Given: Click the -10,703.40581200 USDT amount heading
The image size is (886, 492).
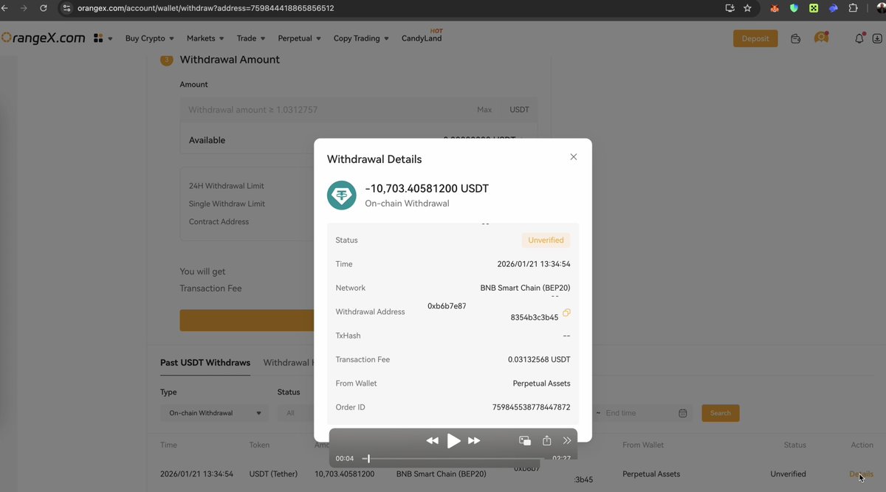Looking at the screenshot, I should [x=427, y=189].
